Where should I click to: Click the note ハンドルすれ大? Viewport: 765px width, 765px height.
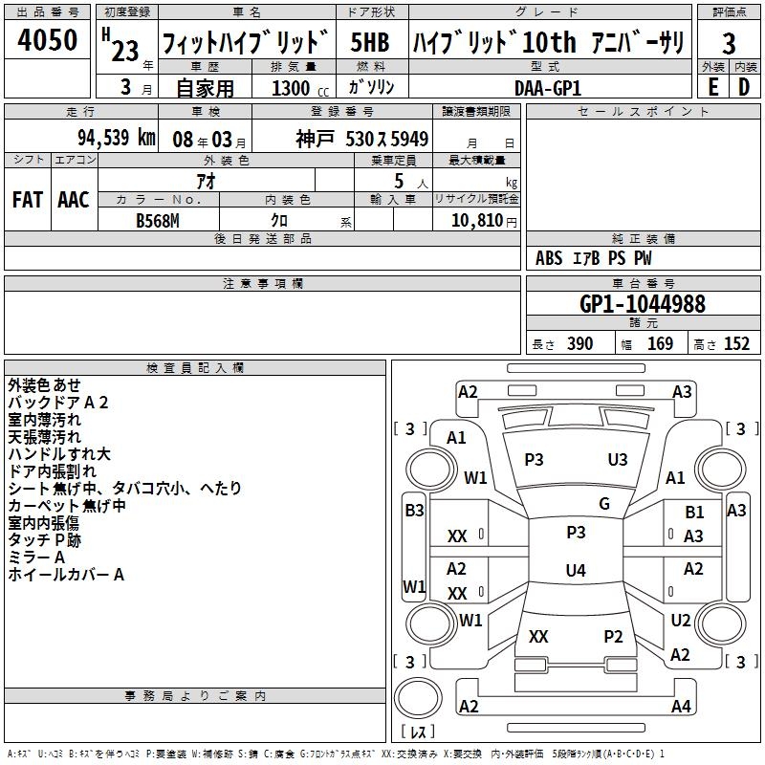click(x=59, y=453)
